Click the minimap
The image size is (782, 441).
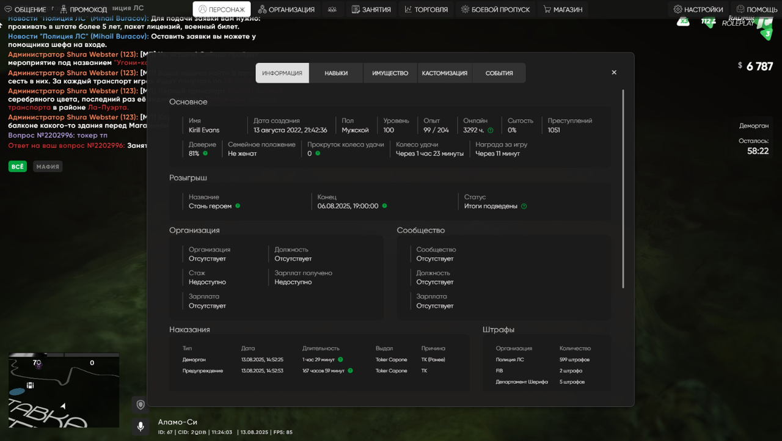click(64, 390)
